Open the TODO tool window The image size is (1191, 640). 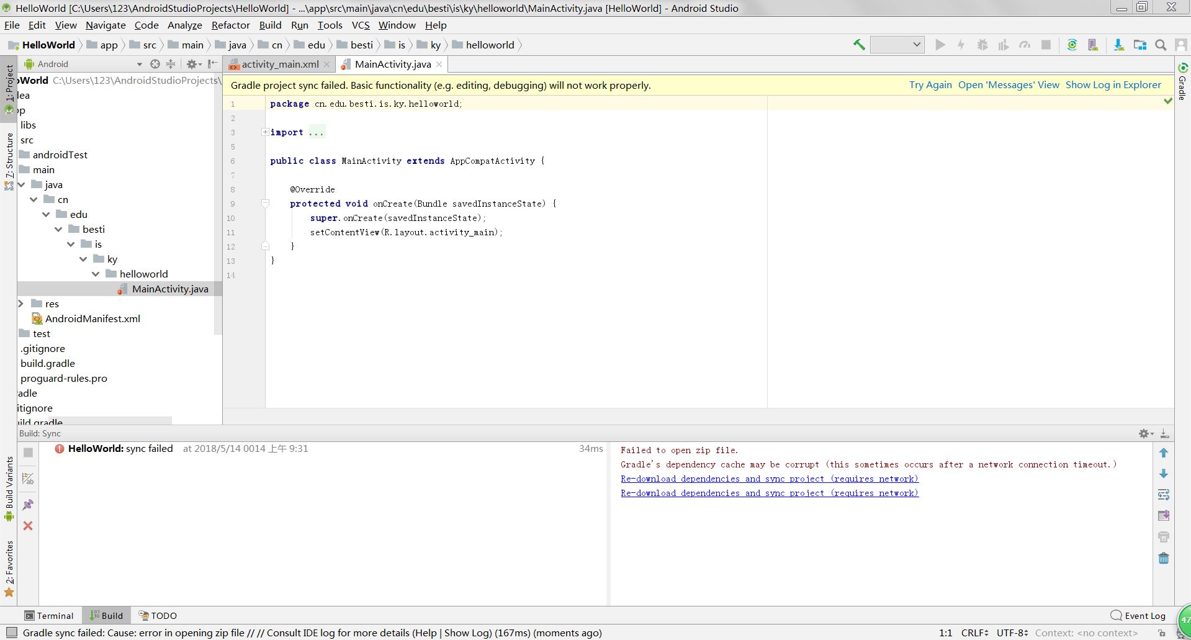pyautogui.click(x=158, y=616)
